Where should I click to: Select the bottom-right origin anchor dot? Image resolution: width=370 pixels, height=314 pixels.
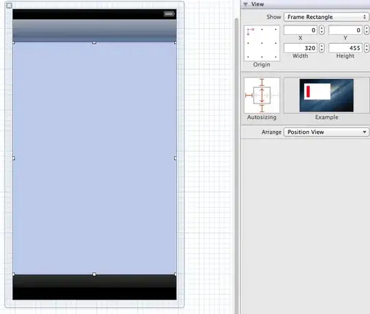coord(275,57)
